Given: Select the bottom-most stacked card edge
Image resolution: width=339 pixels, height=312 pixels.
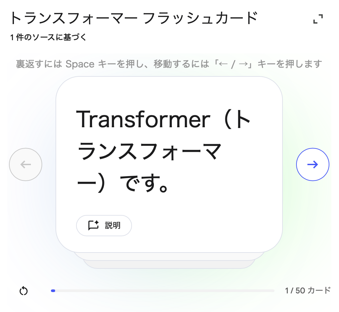Looking at the screenshot, I should pos(169,264).
